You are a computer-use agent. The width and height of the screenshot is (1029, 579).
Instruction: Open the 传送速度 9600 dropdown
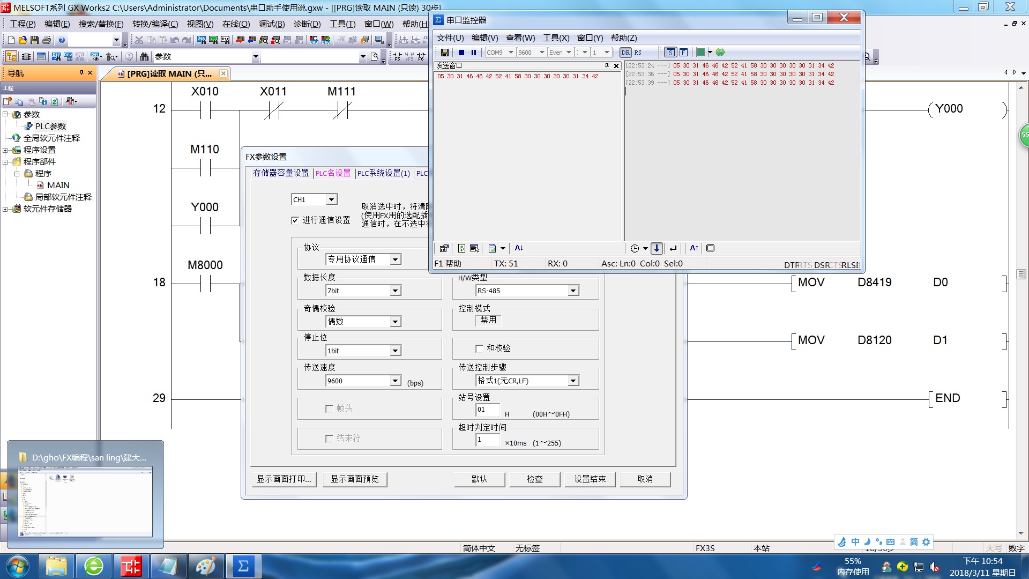click(395, 381)
